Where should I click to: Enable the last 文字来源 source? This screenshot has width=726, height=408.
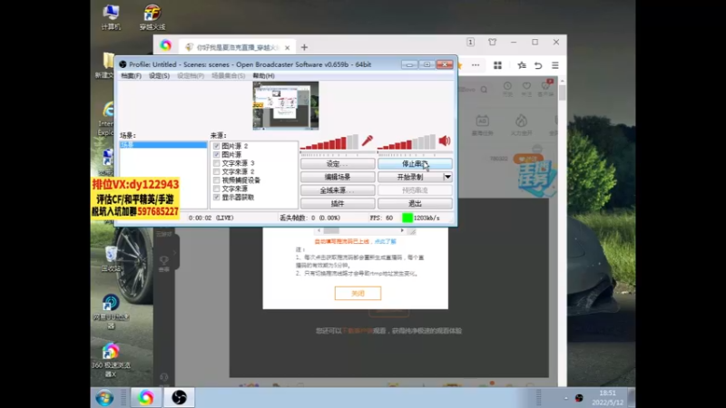[216, 189]
